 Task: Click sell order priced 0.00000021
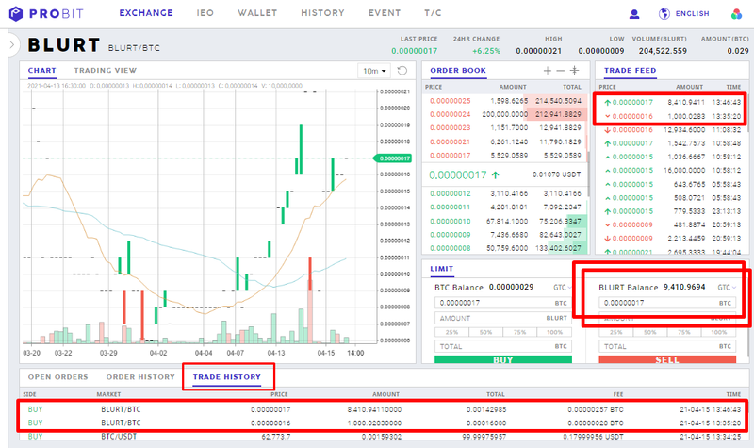505,141
